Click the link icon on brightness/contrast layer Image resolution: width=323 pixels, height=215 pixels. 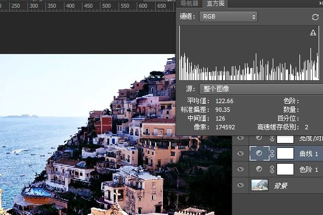click(272, 139)
